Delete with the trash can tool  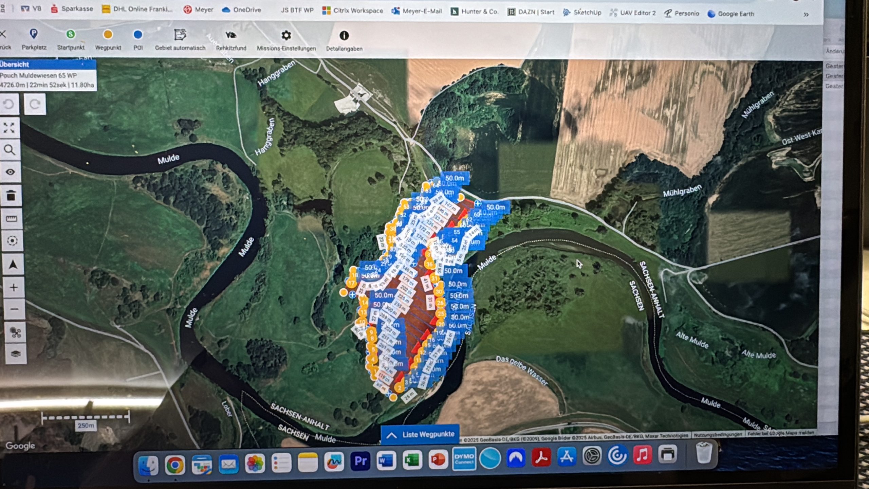point(11,196)
